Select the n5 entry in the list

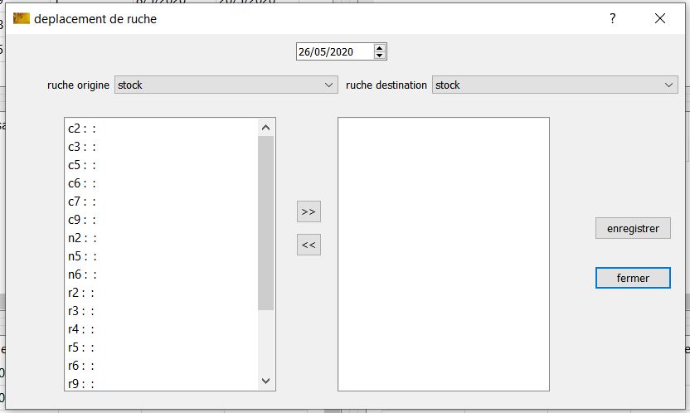tap(82, 256)
